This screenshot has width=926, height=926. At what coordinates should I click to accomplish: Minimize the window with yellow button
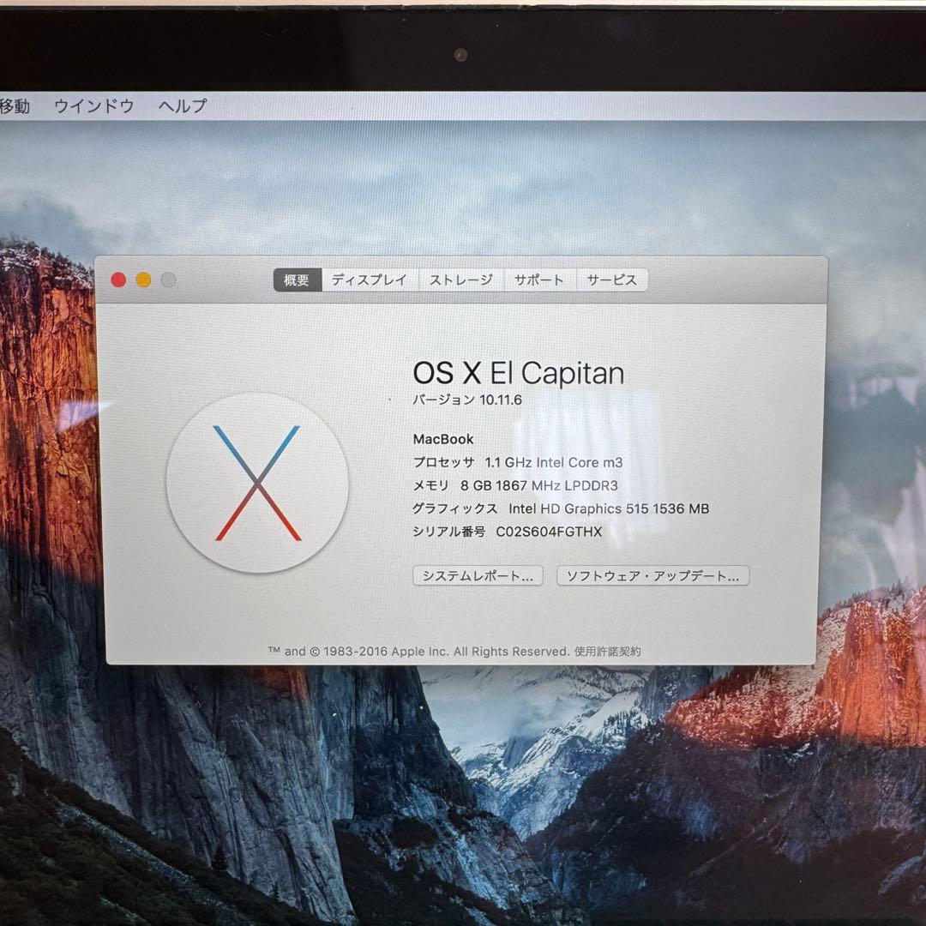coord(142,280)
